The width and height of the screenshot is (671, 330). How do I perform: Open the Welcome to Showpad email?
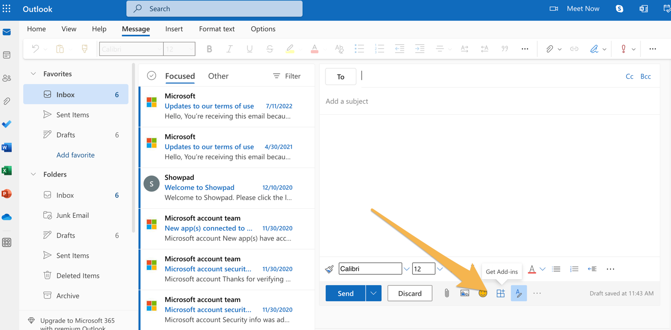(x=227, y=188)
